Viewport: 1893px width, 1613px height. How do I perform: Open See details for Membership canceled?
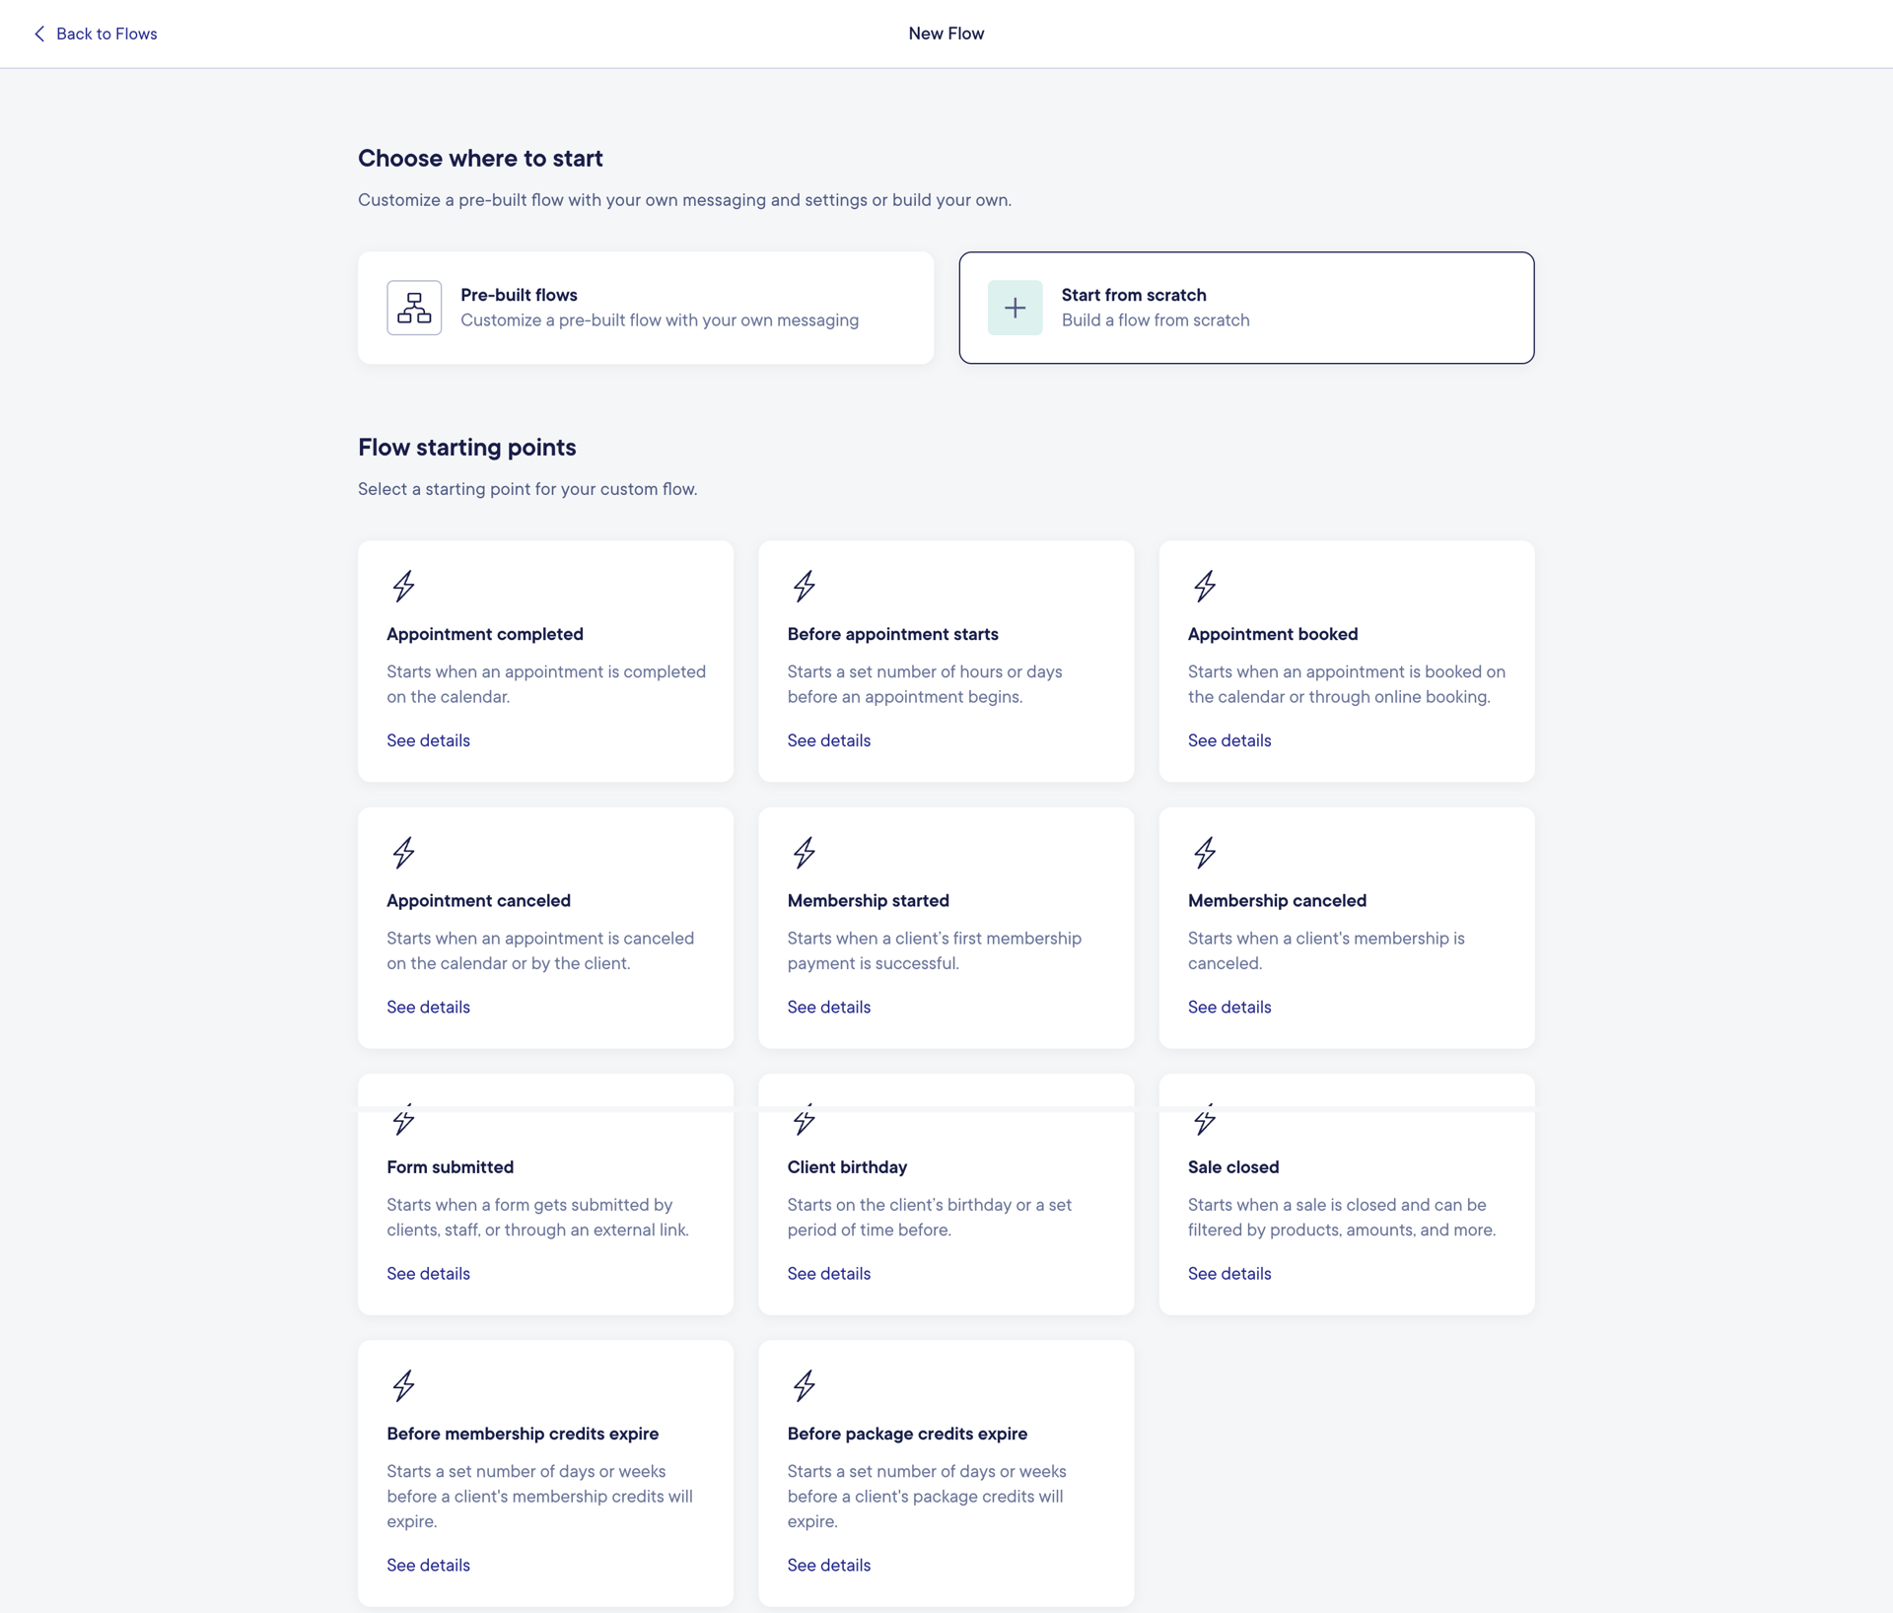[1228, 1007]
